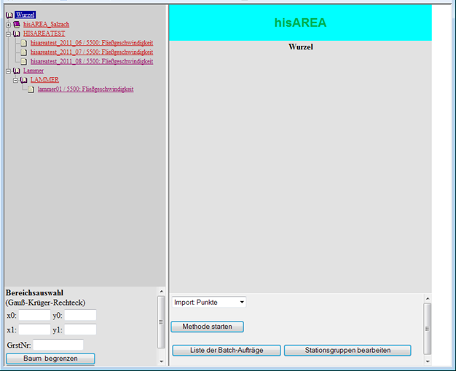Viewport: 456px width, 371px height.
Task: Click scroll up arrow in method panel
Action: (x=428, y=298)
